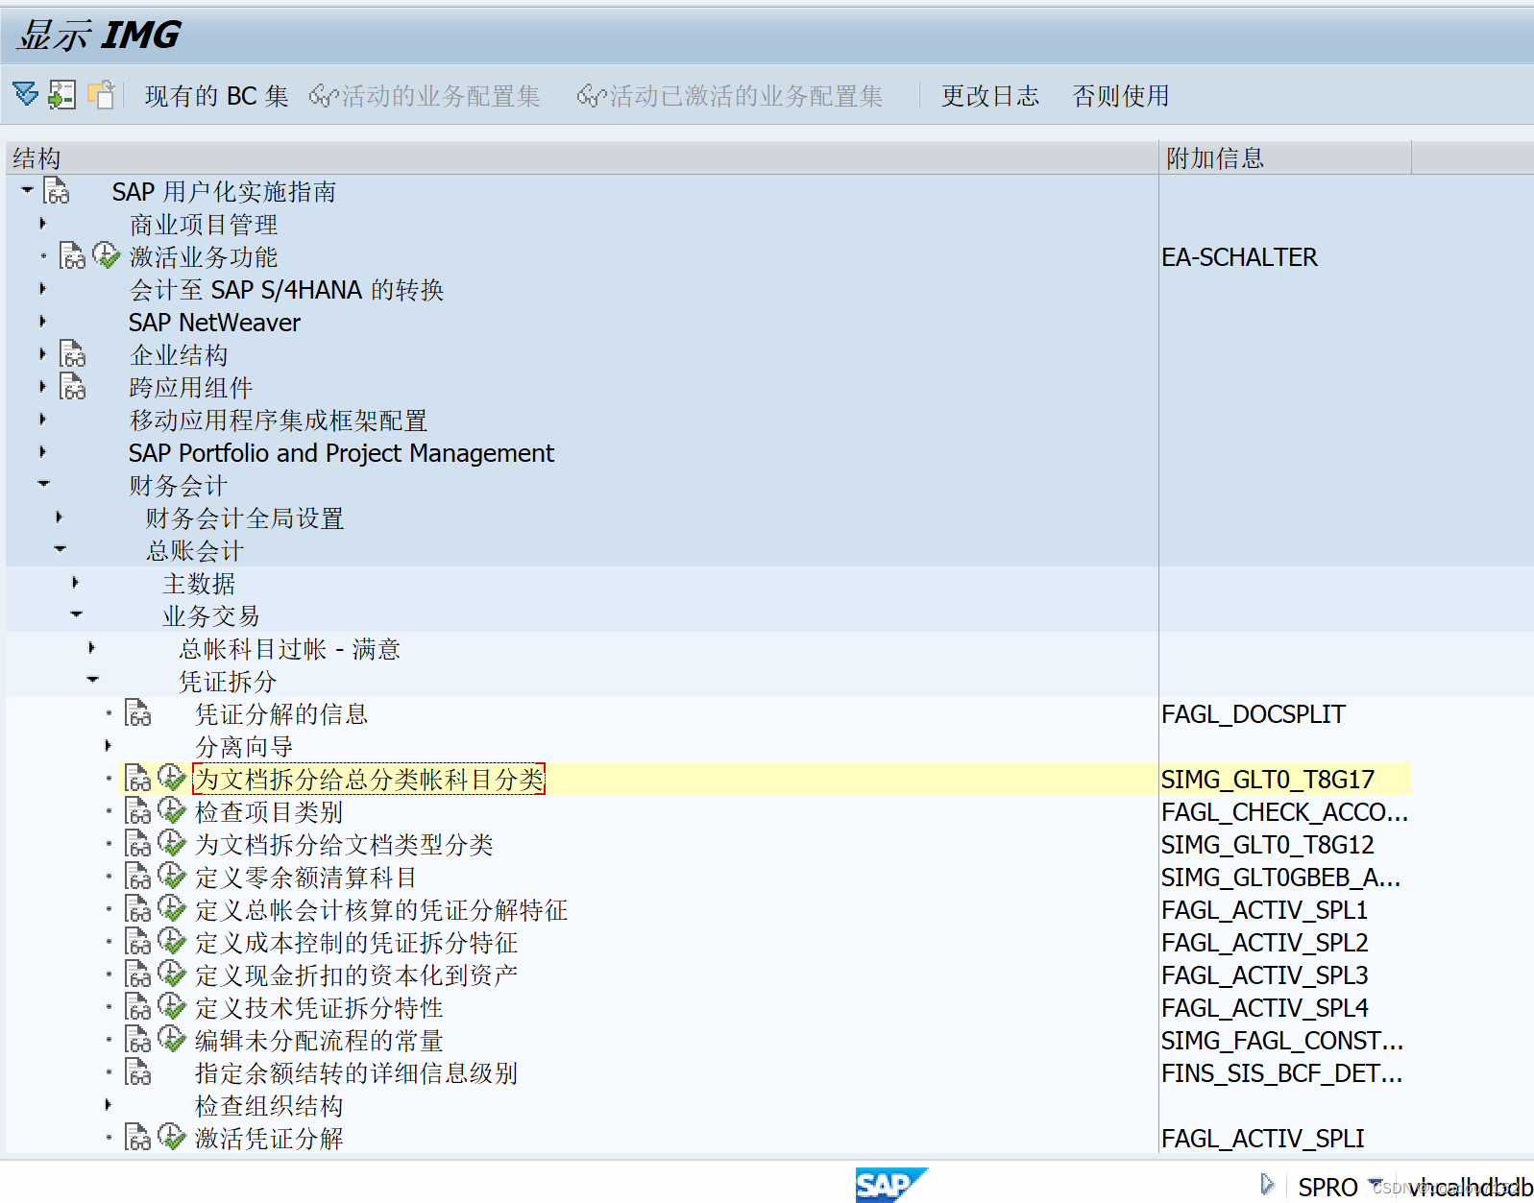Expand 商业项目管理 node
This screenshot has height=1203, width=1534.
tap(42, 224)
